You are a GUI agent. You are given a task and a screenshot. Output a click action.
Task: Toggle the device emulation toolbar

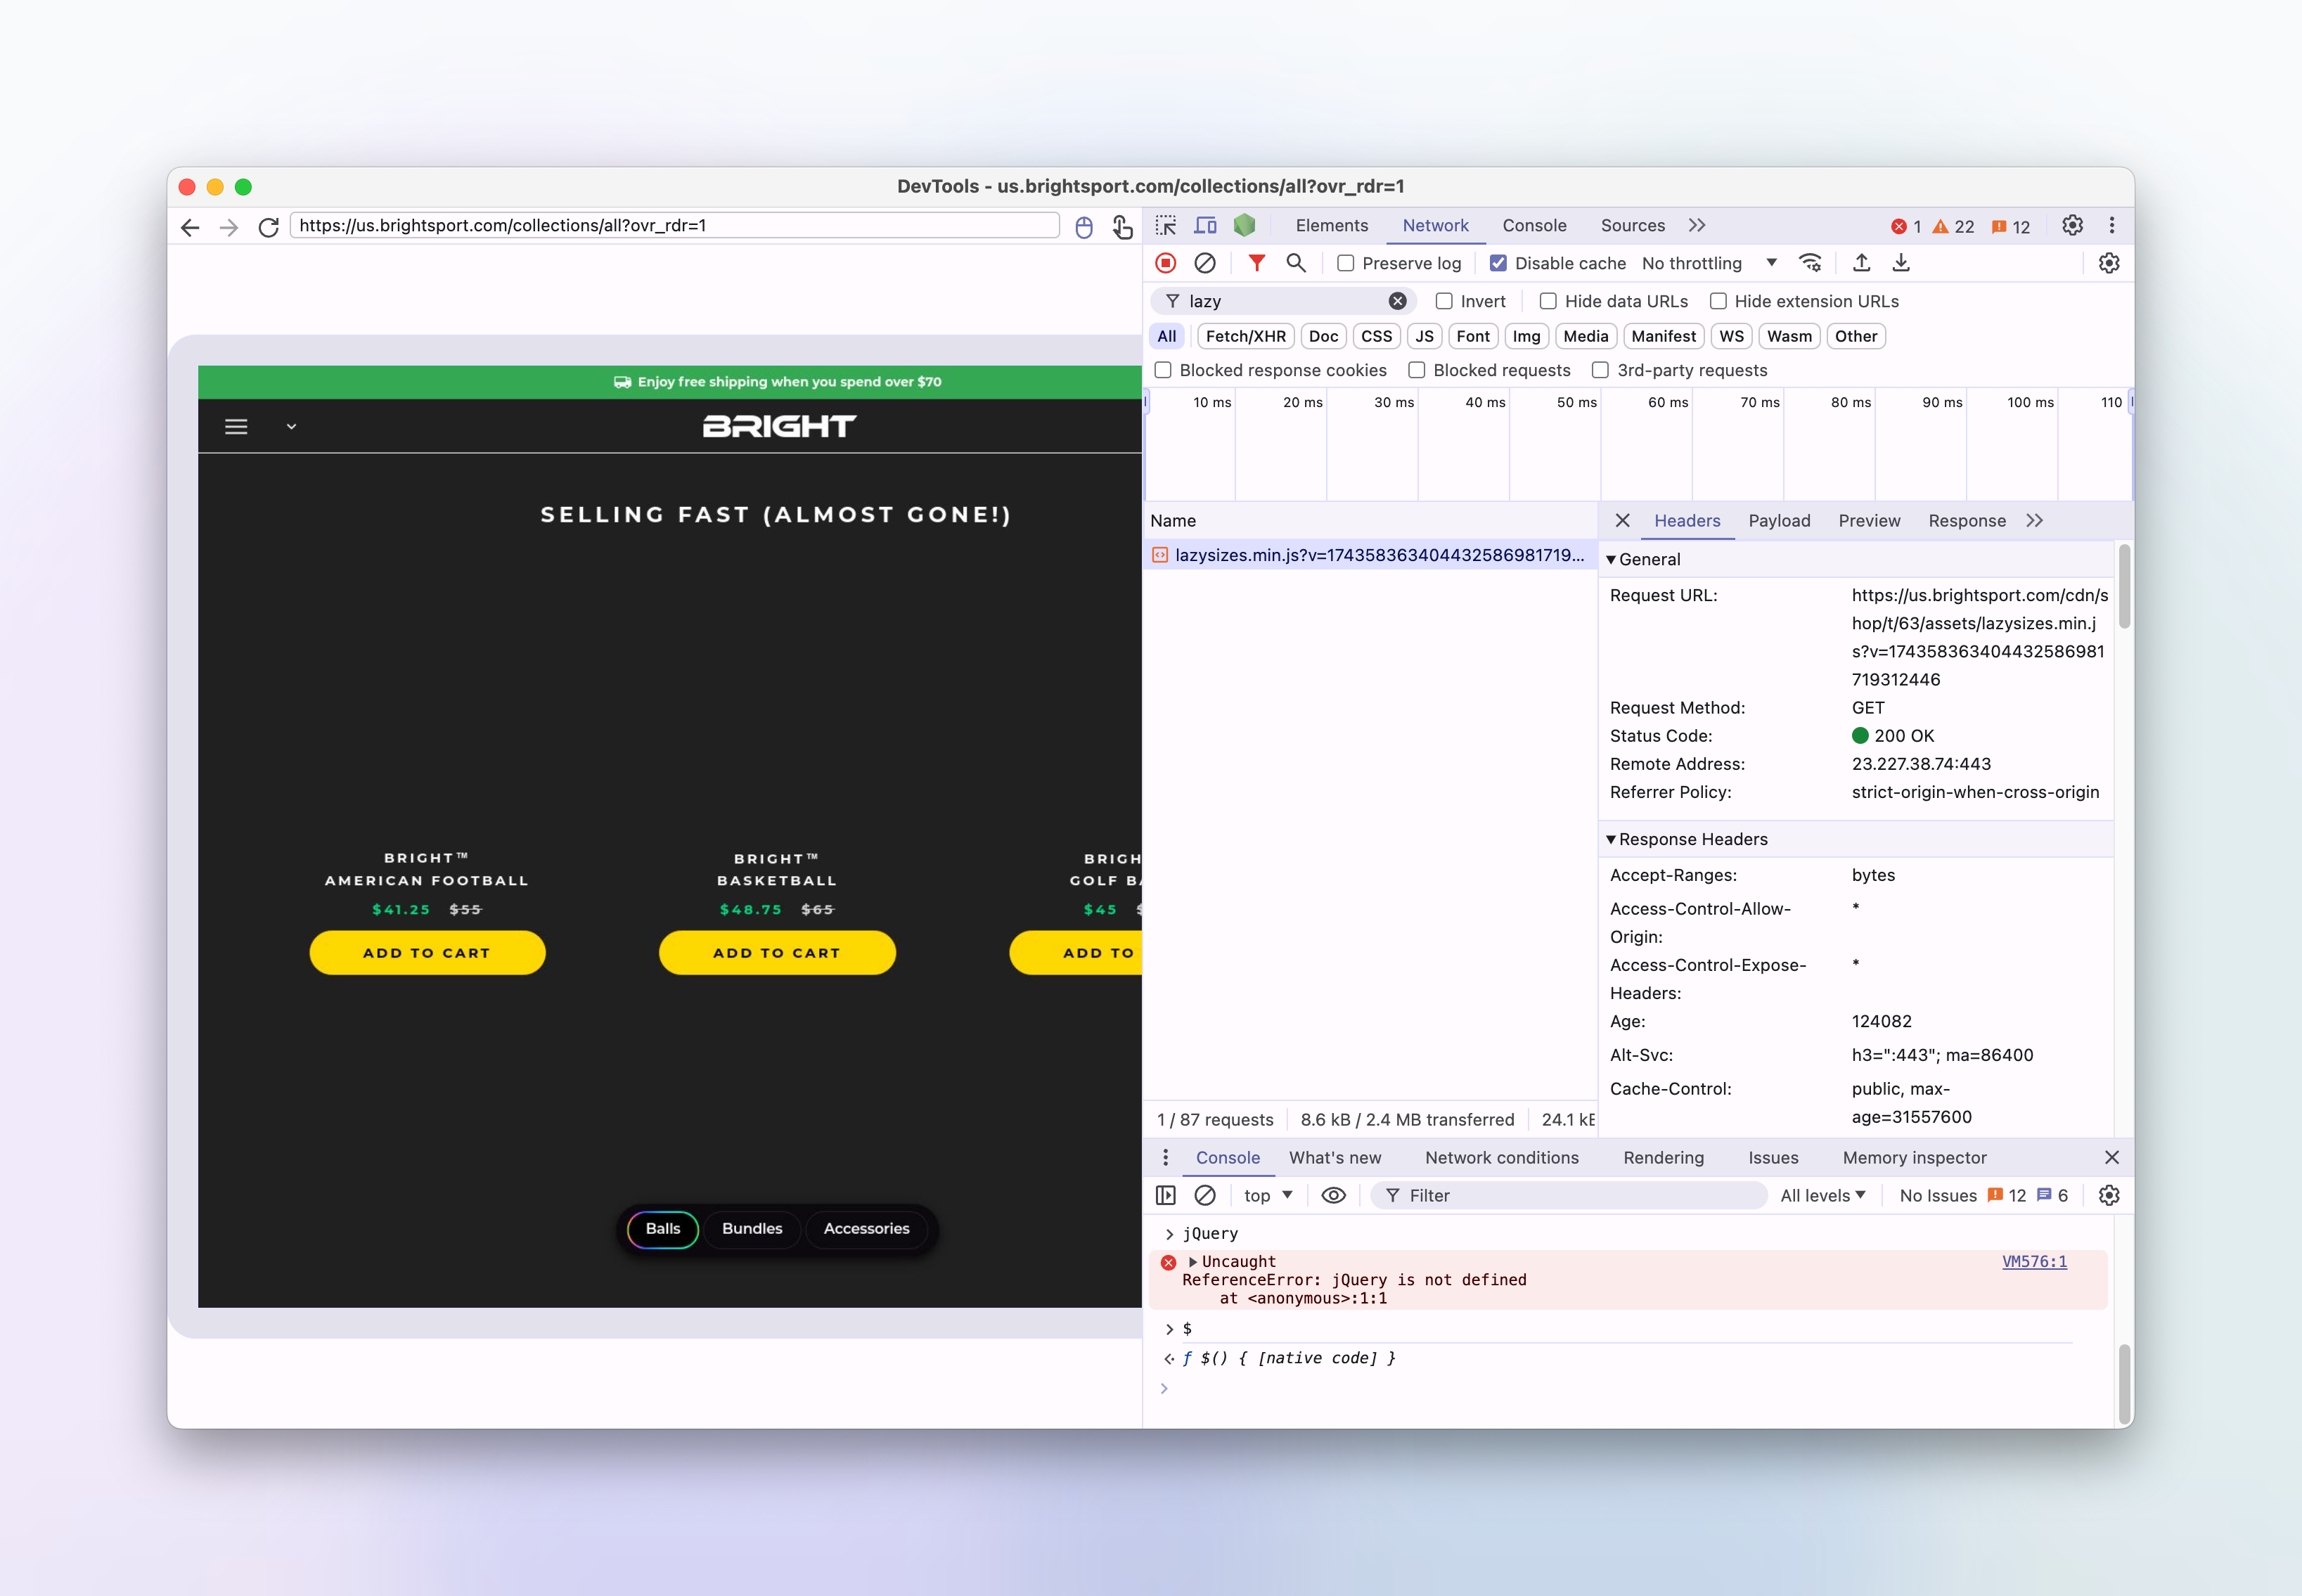click(1205, 225)
